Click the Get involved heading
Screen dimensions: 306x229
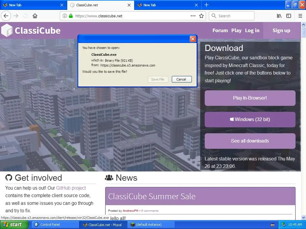38,178
